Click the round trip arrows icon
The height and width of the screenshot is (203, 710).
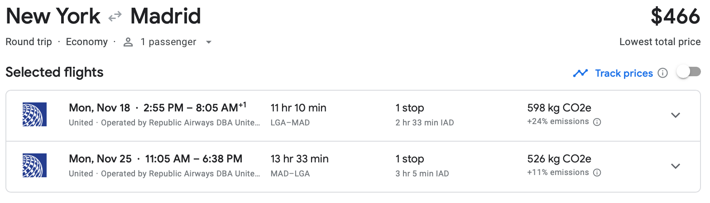coord(115,17)
